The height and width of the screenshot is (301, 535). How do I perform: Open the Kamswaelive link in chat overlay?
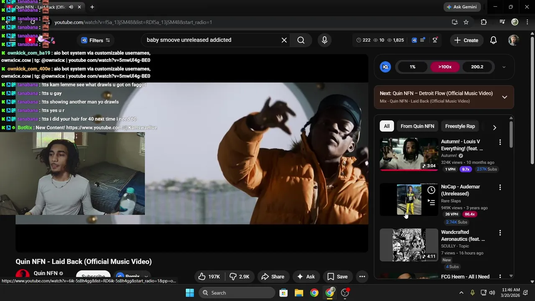(x=111, y=128)
